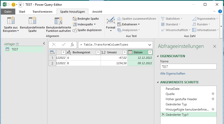The image size is (224, 124).
Task: Cancel formula with the X icon
Action: [x=54, y=45]
